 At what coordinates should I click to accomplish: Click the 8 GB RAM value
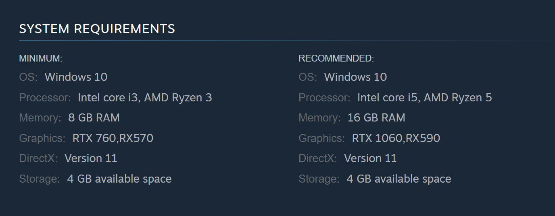point(94,118)
